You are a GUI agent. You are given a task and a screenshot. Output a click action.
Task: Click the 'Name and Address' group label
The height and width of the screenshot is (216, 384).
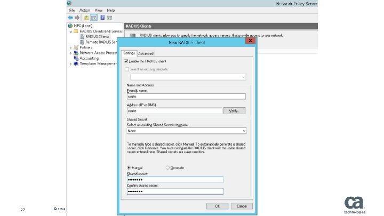[140, 85]
